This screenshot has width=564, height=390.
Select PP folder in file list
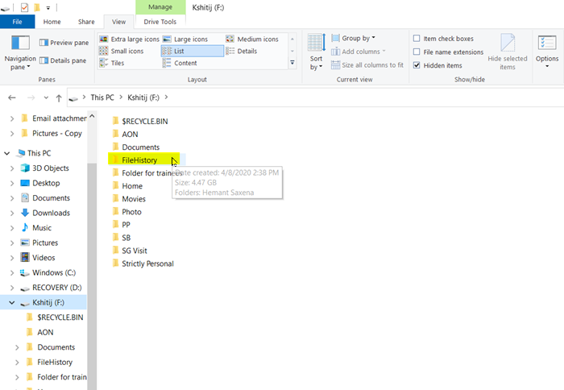(x=121, y=225)
